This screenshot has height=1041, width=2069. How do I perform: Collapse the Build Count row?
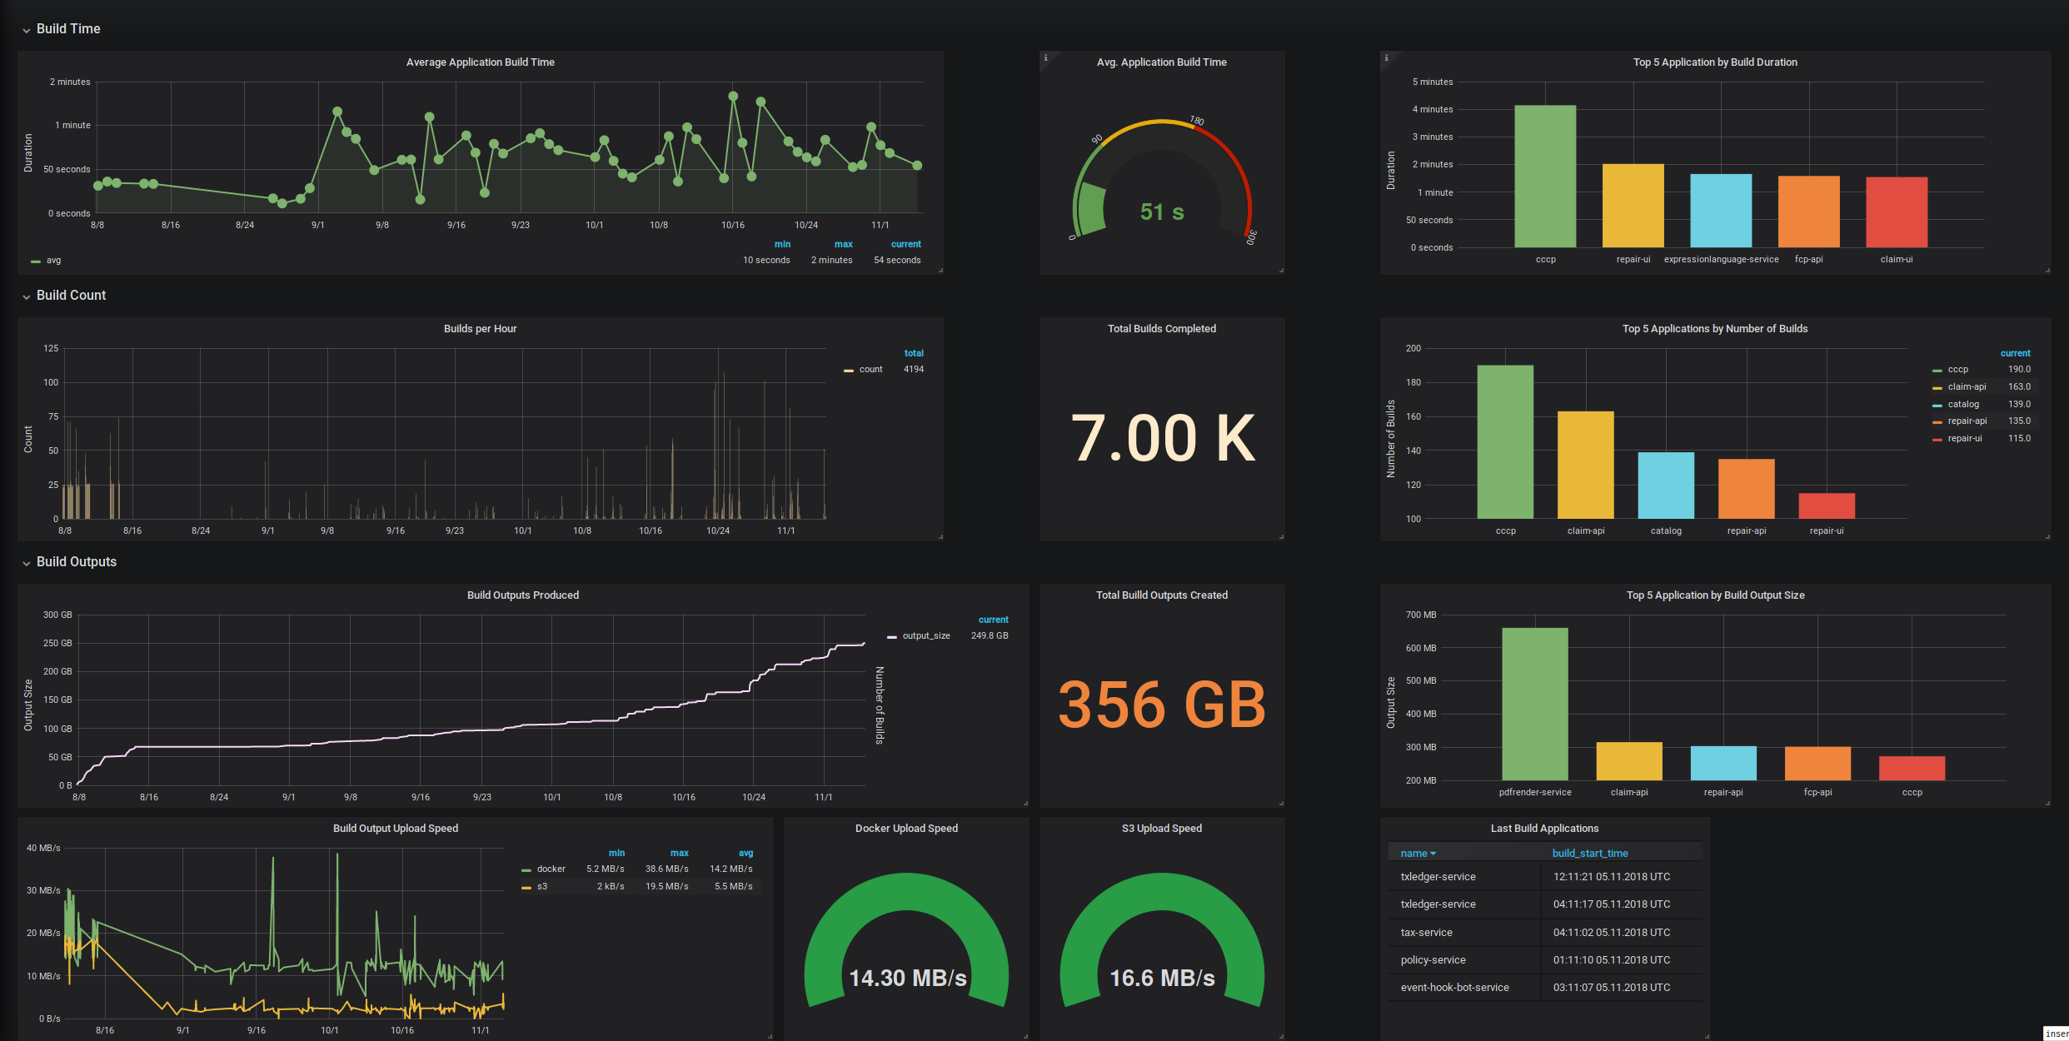(27, 296)
